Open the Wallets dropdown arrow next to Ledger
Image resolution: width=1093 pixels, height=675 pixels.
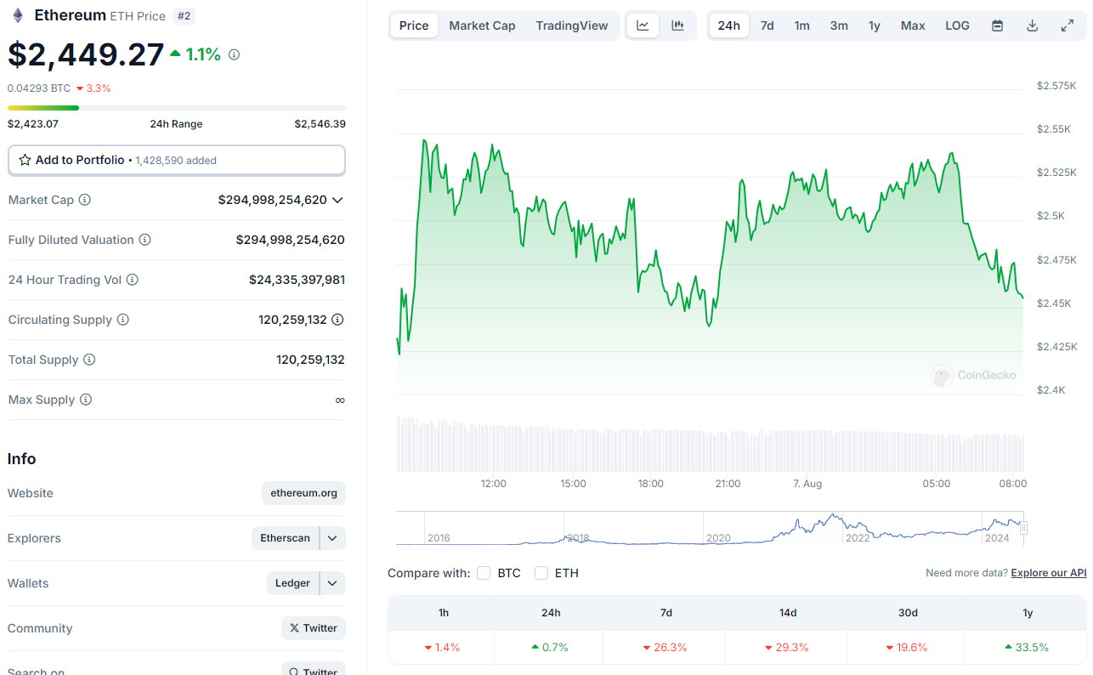point(332,583)
